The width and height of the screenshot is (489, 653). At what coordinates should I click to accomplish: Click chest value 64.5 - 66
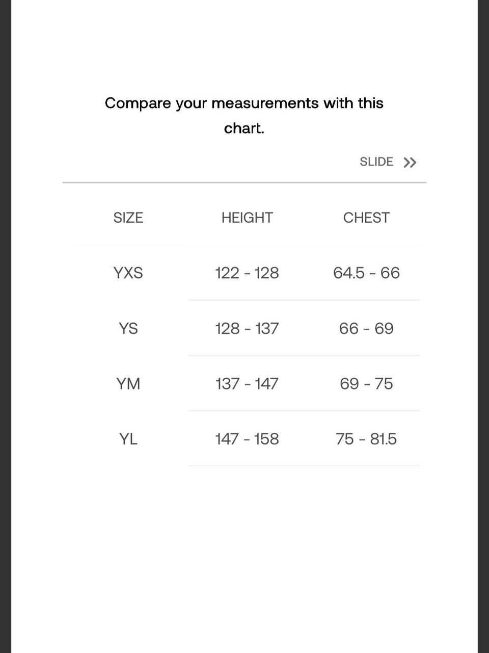[x=366, y=273]
